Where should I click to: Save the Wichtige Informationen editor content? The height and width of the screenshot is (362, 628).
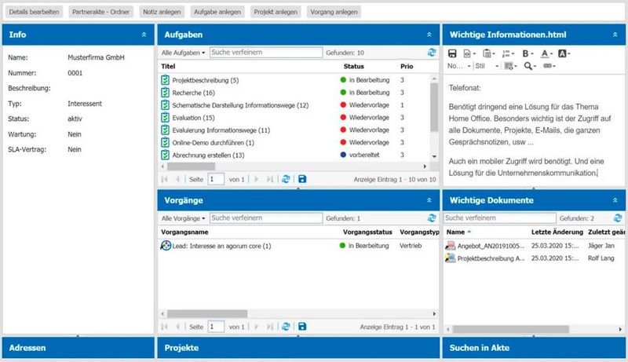click(452, 53)
